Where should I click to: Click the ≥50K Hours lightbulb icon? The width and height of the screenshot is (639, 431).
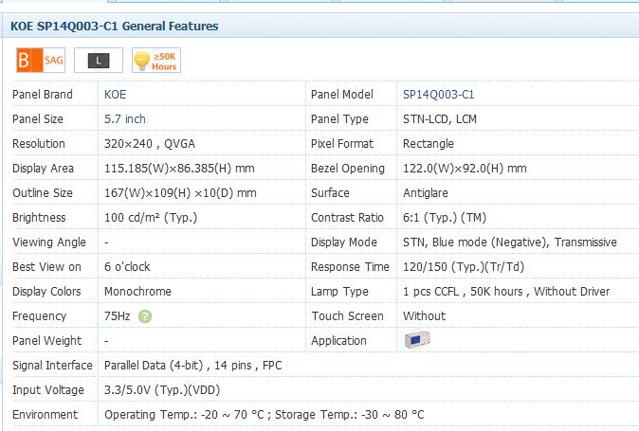[156, 61]
